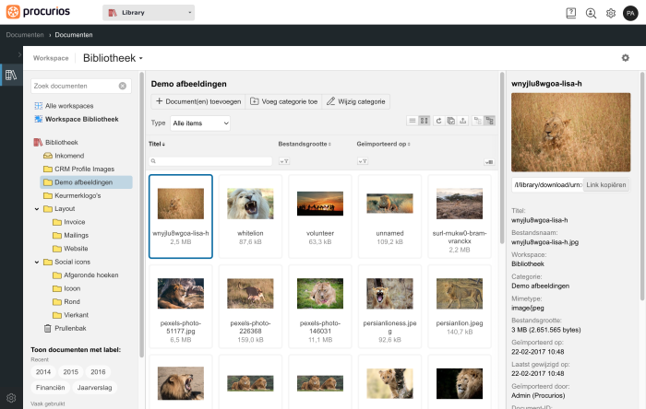
Task: Click Wijzig categorie button
Action: point(356,101)
